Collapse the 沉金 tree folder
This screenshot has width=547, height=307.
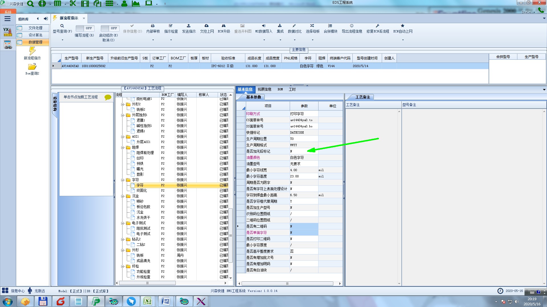click(123, 196)
